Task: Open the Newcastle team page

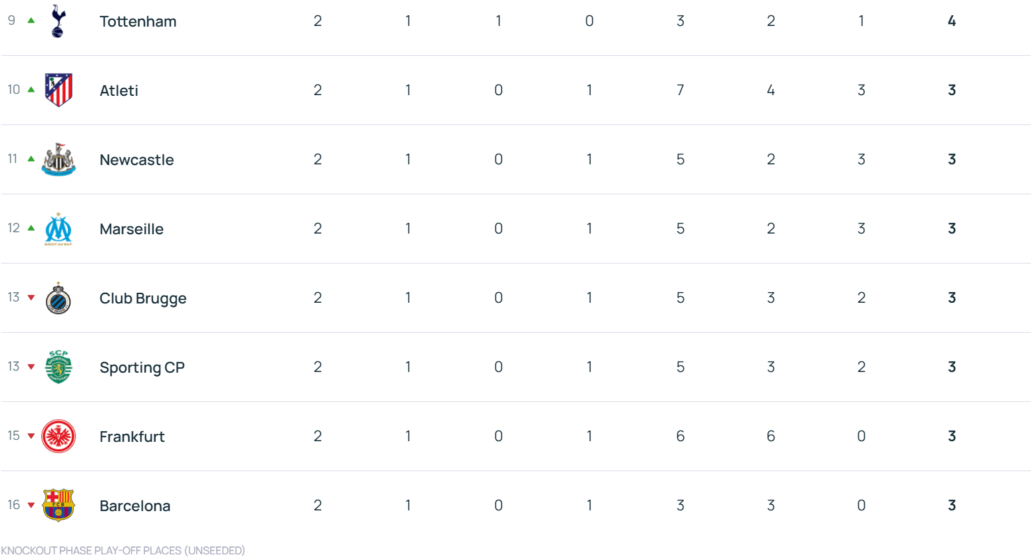Action: (x=136, y=160)
